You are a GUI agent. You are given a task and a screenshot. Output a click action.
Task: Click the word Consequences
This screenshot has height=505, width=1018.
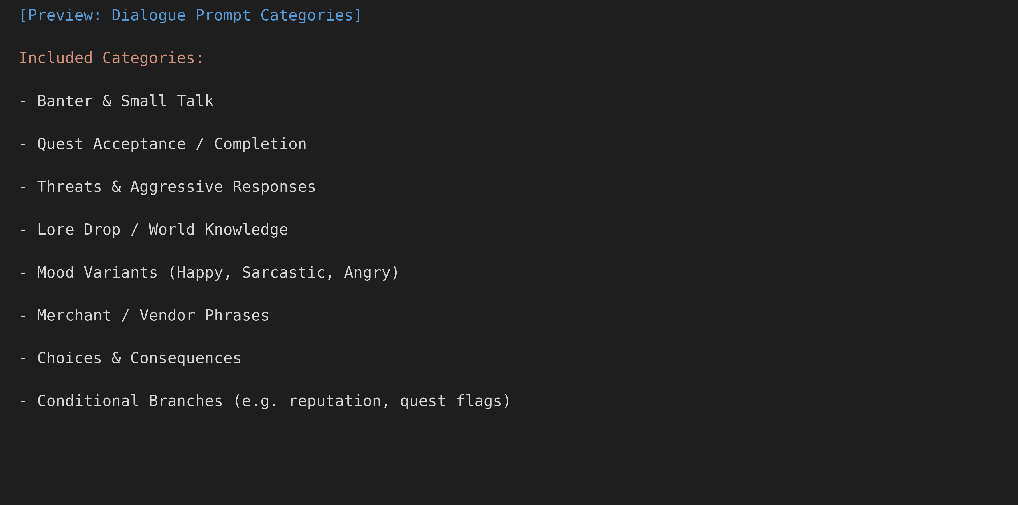pos(186,358)
